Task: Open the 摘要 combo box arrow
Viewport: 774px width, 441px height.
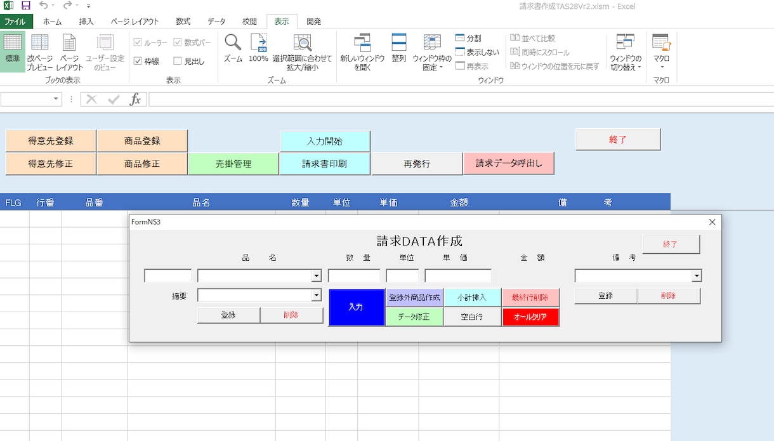Action: click(316, 295)
